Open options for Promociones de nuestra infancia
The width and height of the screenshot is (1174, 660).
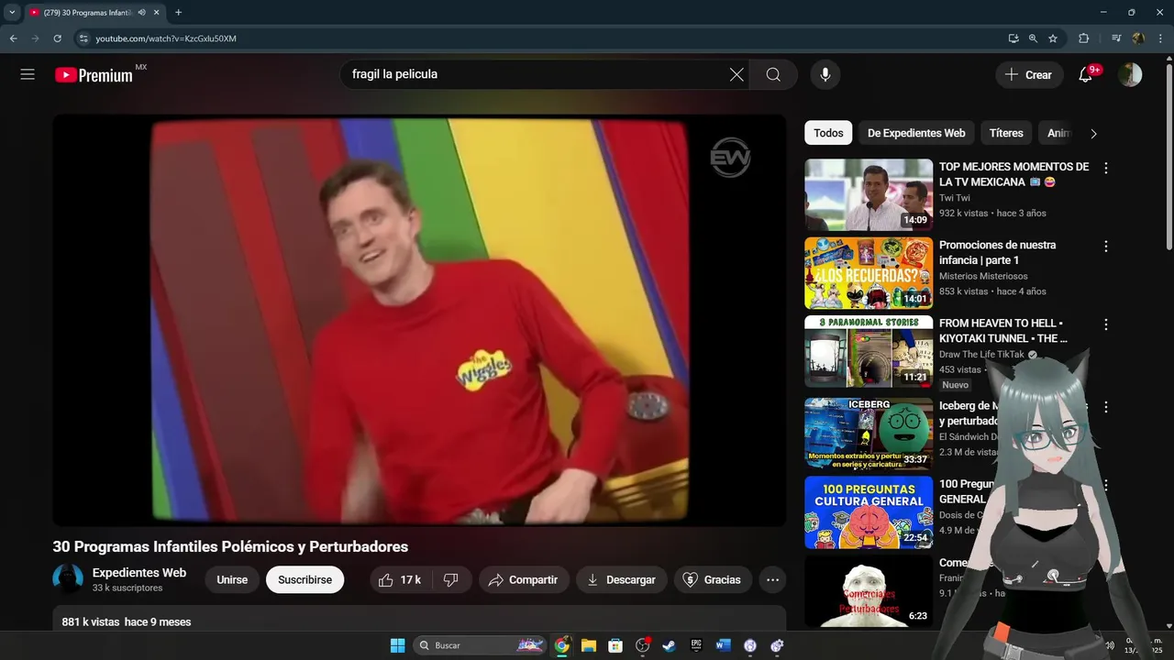(x=1106, y=247)
